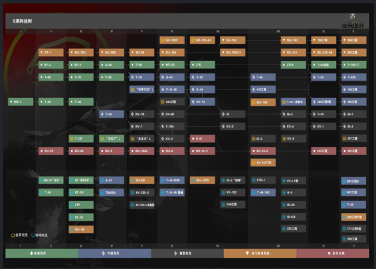Viewport: 376px width, 269px height.
Task: Select the MS-1 tier I tank node
Action: pyautogui.click(x=20, y=102)
